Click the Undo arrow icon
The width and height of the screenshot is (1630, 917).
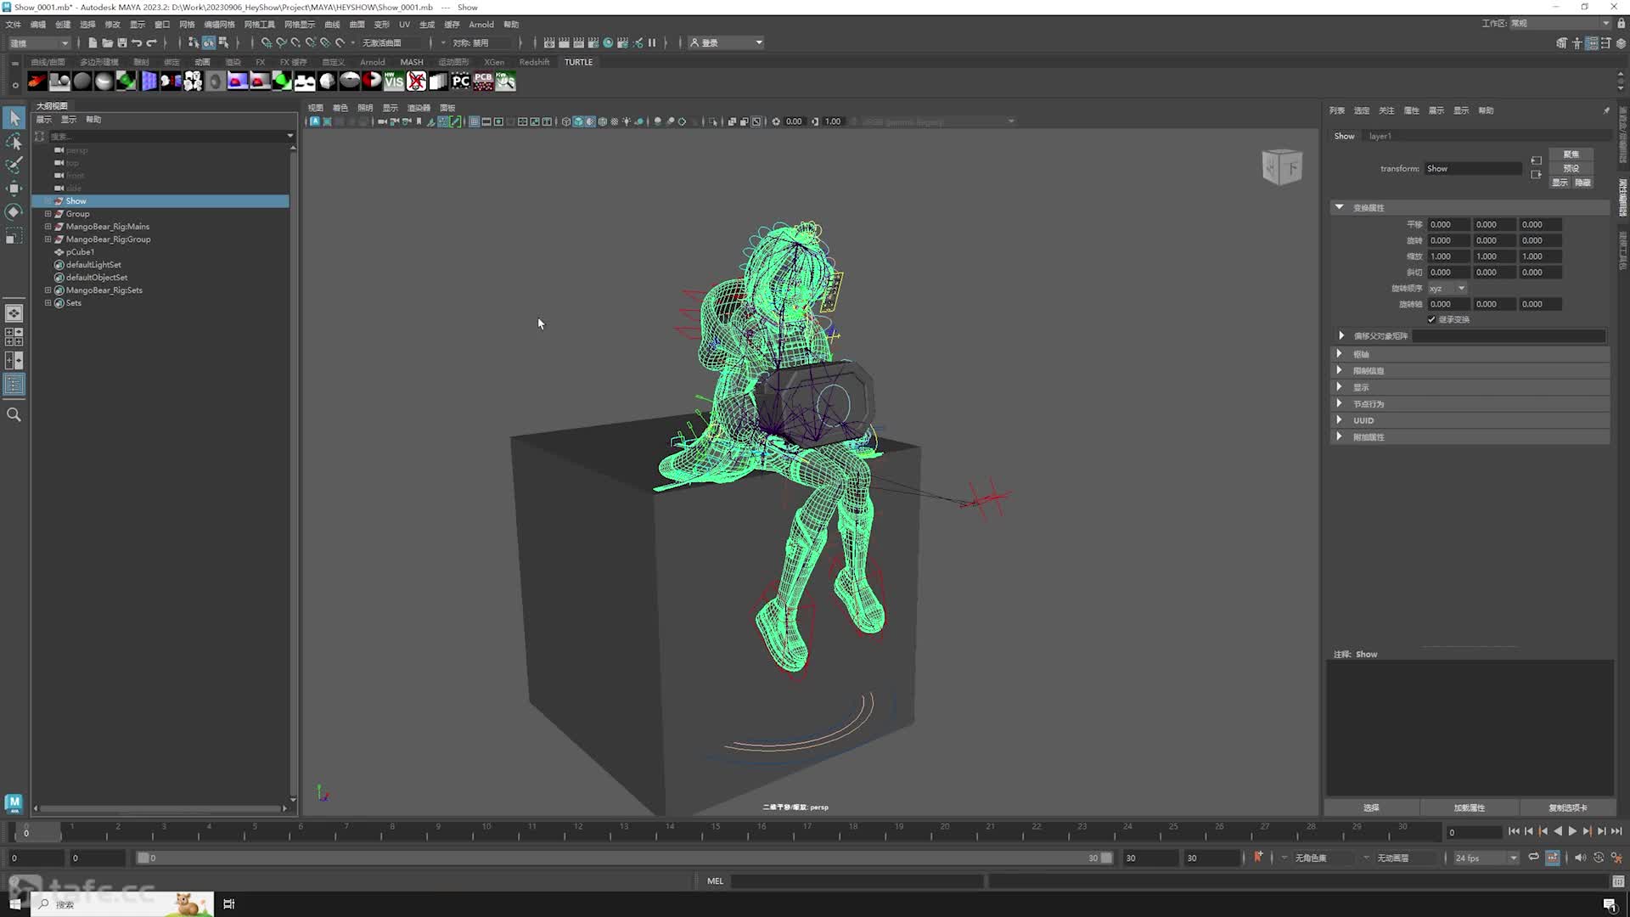pyautogui.click(x=137, y=42)
